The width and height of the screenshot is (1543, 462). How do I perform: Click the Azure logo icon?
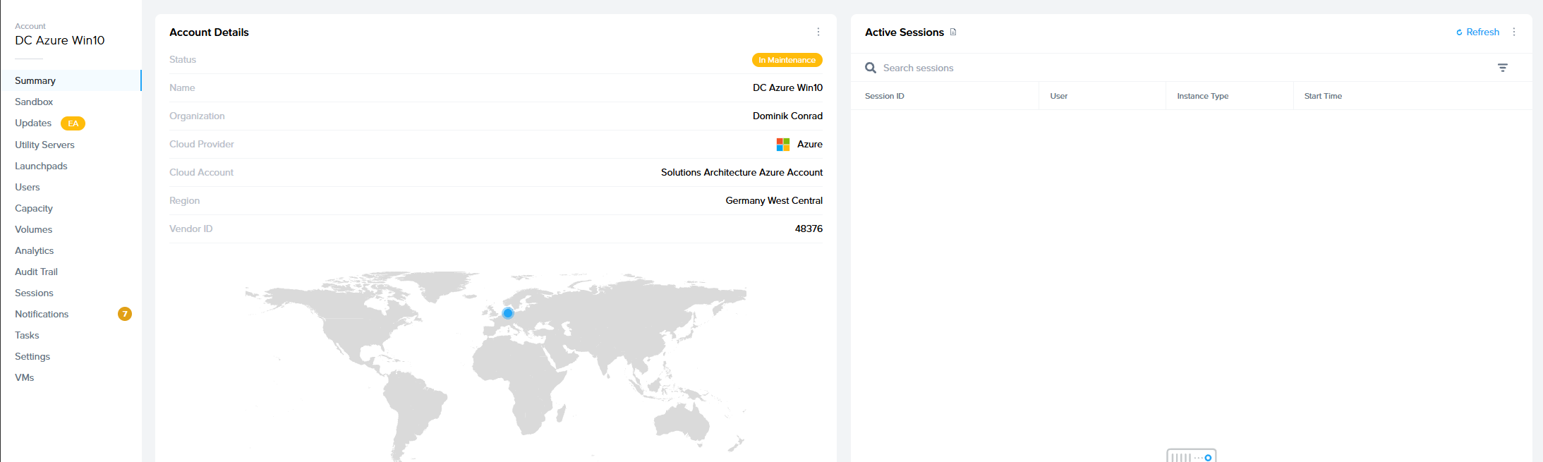click(783, 145)
